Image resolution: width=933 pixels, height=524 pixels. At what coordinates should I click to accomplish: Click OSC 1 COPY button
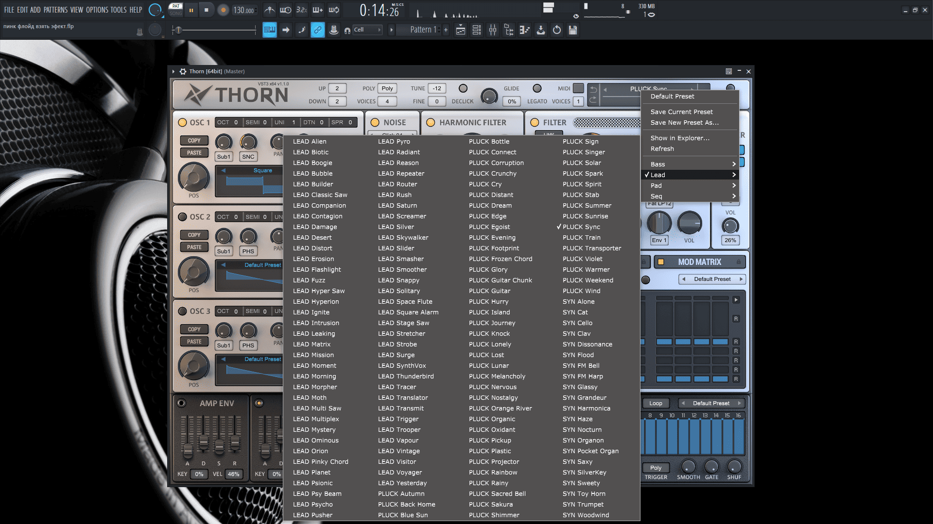194,141
